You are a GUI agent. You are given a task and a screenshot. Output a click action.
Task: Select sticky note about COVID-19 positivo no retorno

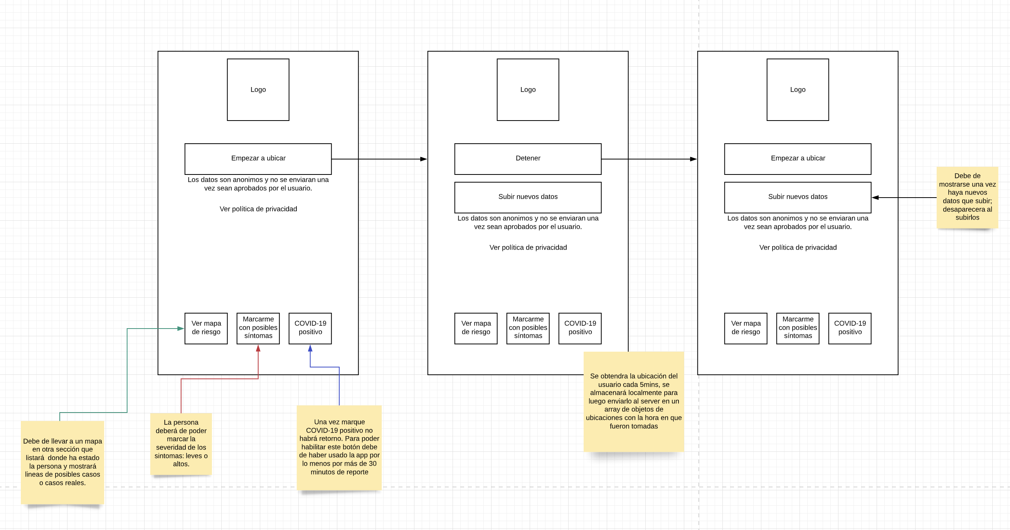point(339,447)
